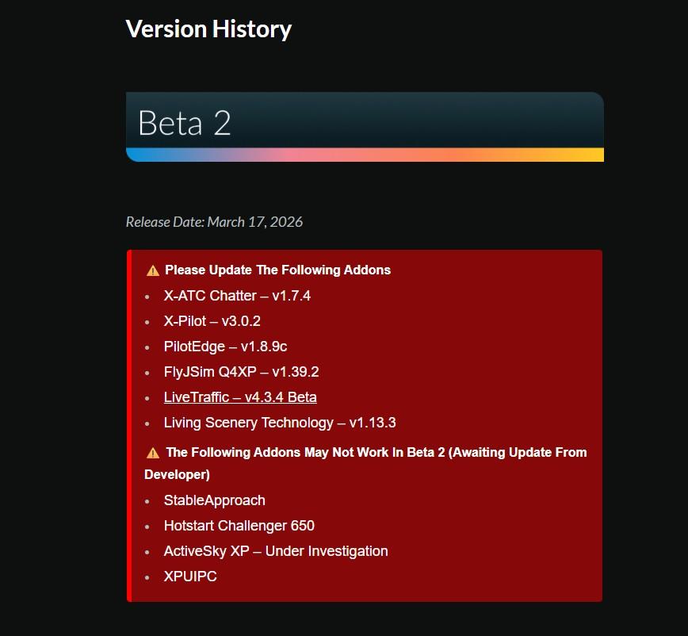Select the Beta 2 banner title
Viewport: 688px width, 636px height.
[185, 123]
